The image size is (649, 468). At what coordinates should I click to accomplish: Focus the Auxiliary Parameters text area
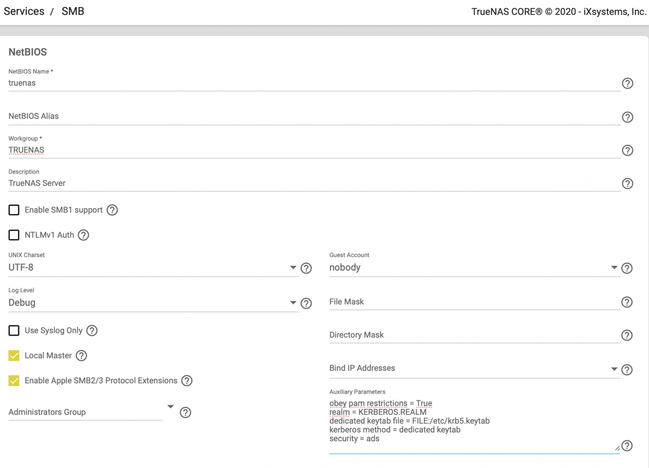click(474, 425)
